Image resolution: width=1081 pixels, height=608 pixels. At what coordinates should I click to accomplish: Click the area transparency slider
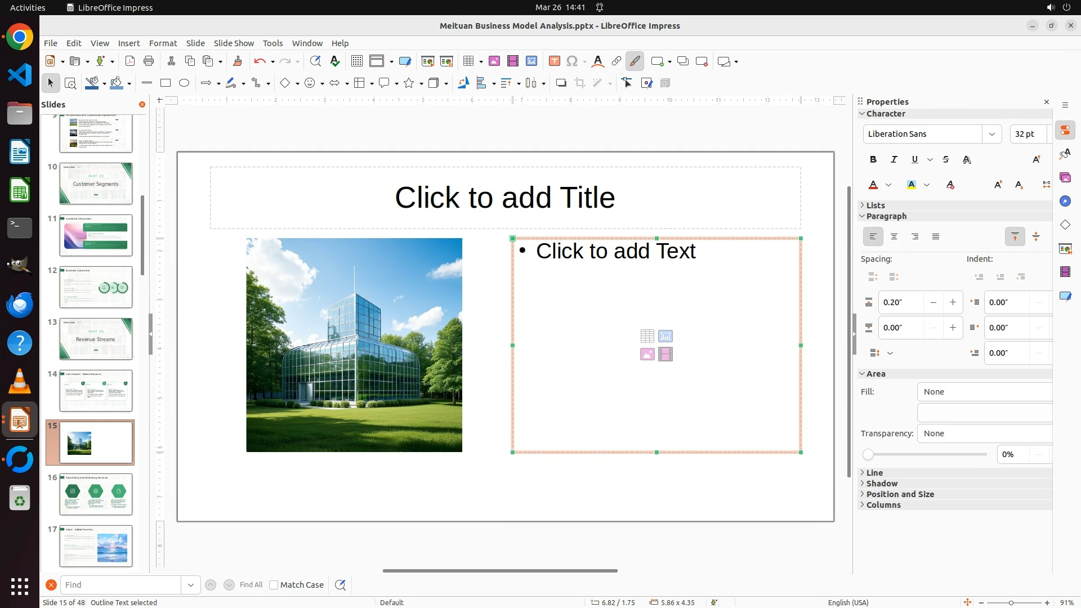click(926, 454)
